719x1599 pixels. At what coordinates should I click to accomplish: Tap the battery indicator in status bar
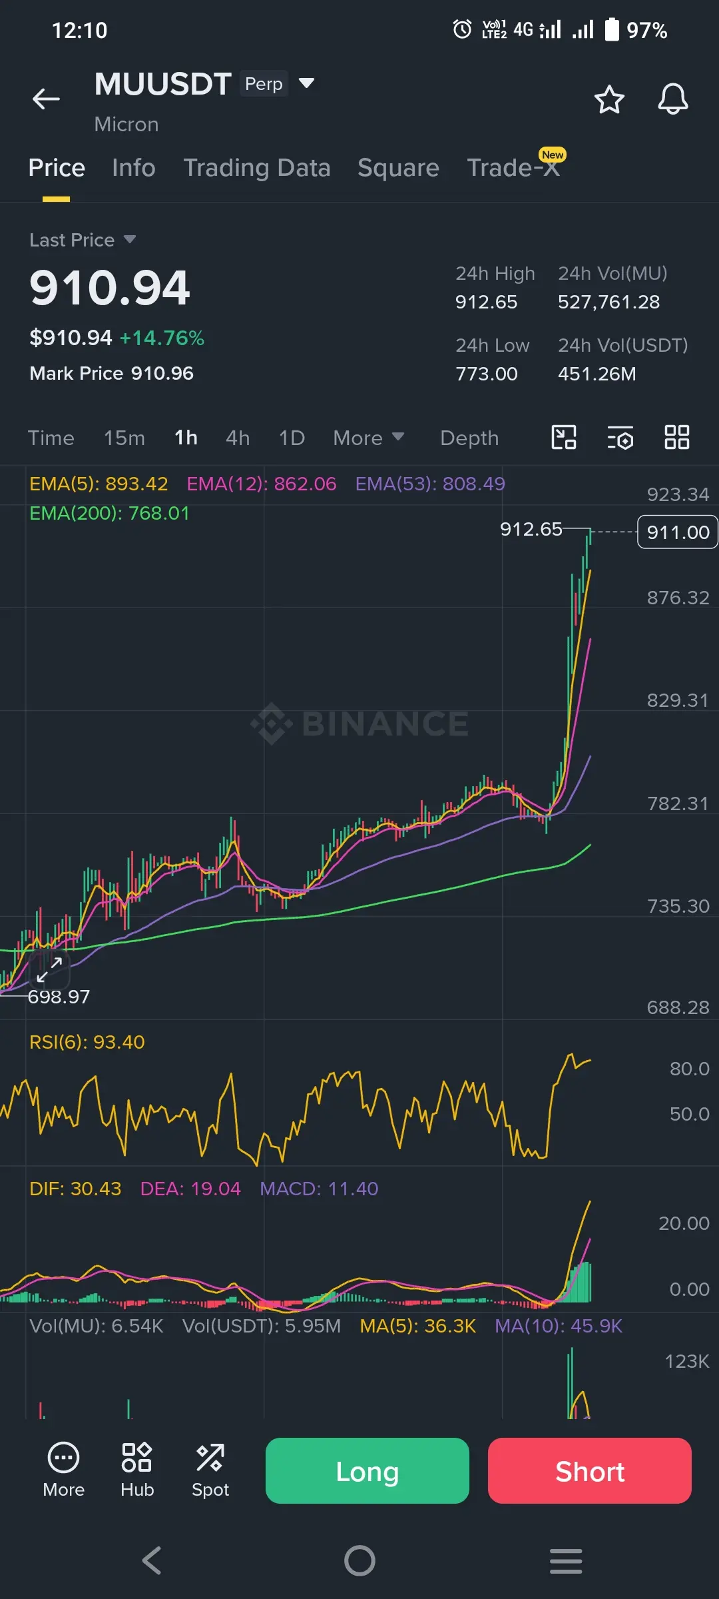tap(612, 29)
